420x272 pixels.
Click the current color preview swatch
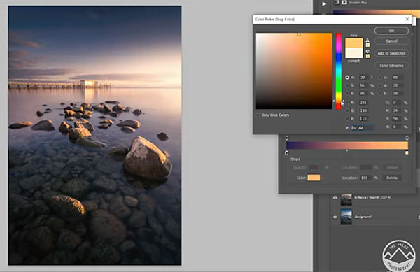coord(353,53)
